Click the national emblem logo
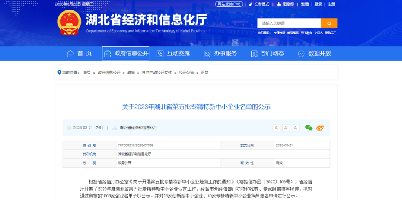The width and height of the screenshot is (402, 203). [x=69, y=22]
